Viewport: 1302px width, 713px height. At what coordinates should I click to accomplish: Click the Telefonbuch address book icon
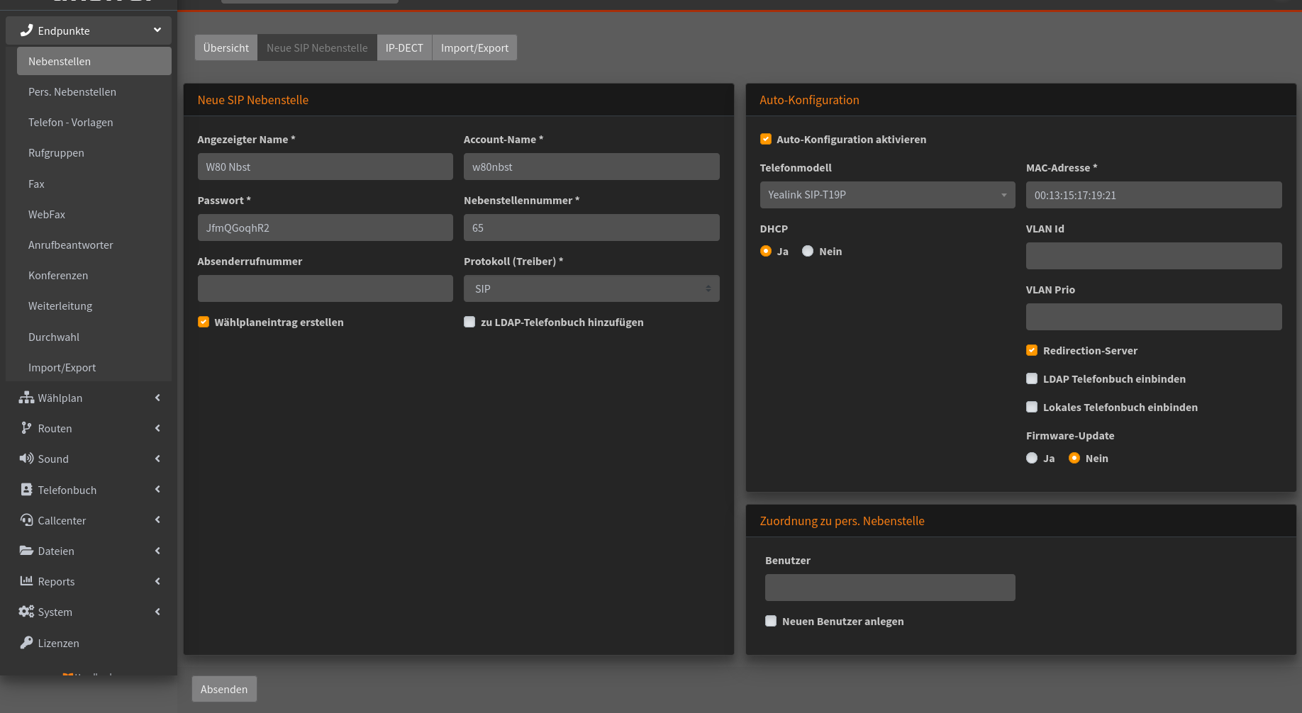click(x=26, y=490)
